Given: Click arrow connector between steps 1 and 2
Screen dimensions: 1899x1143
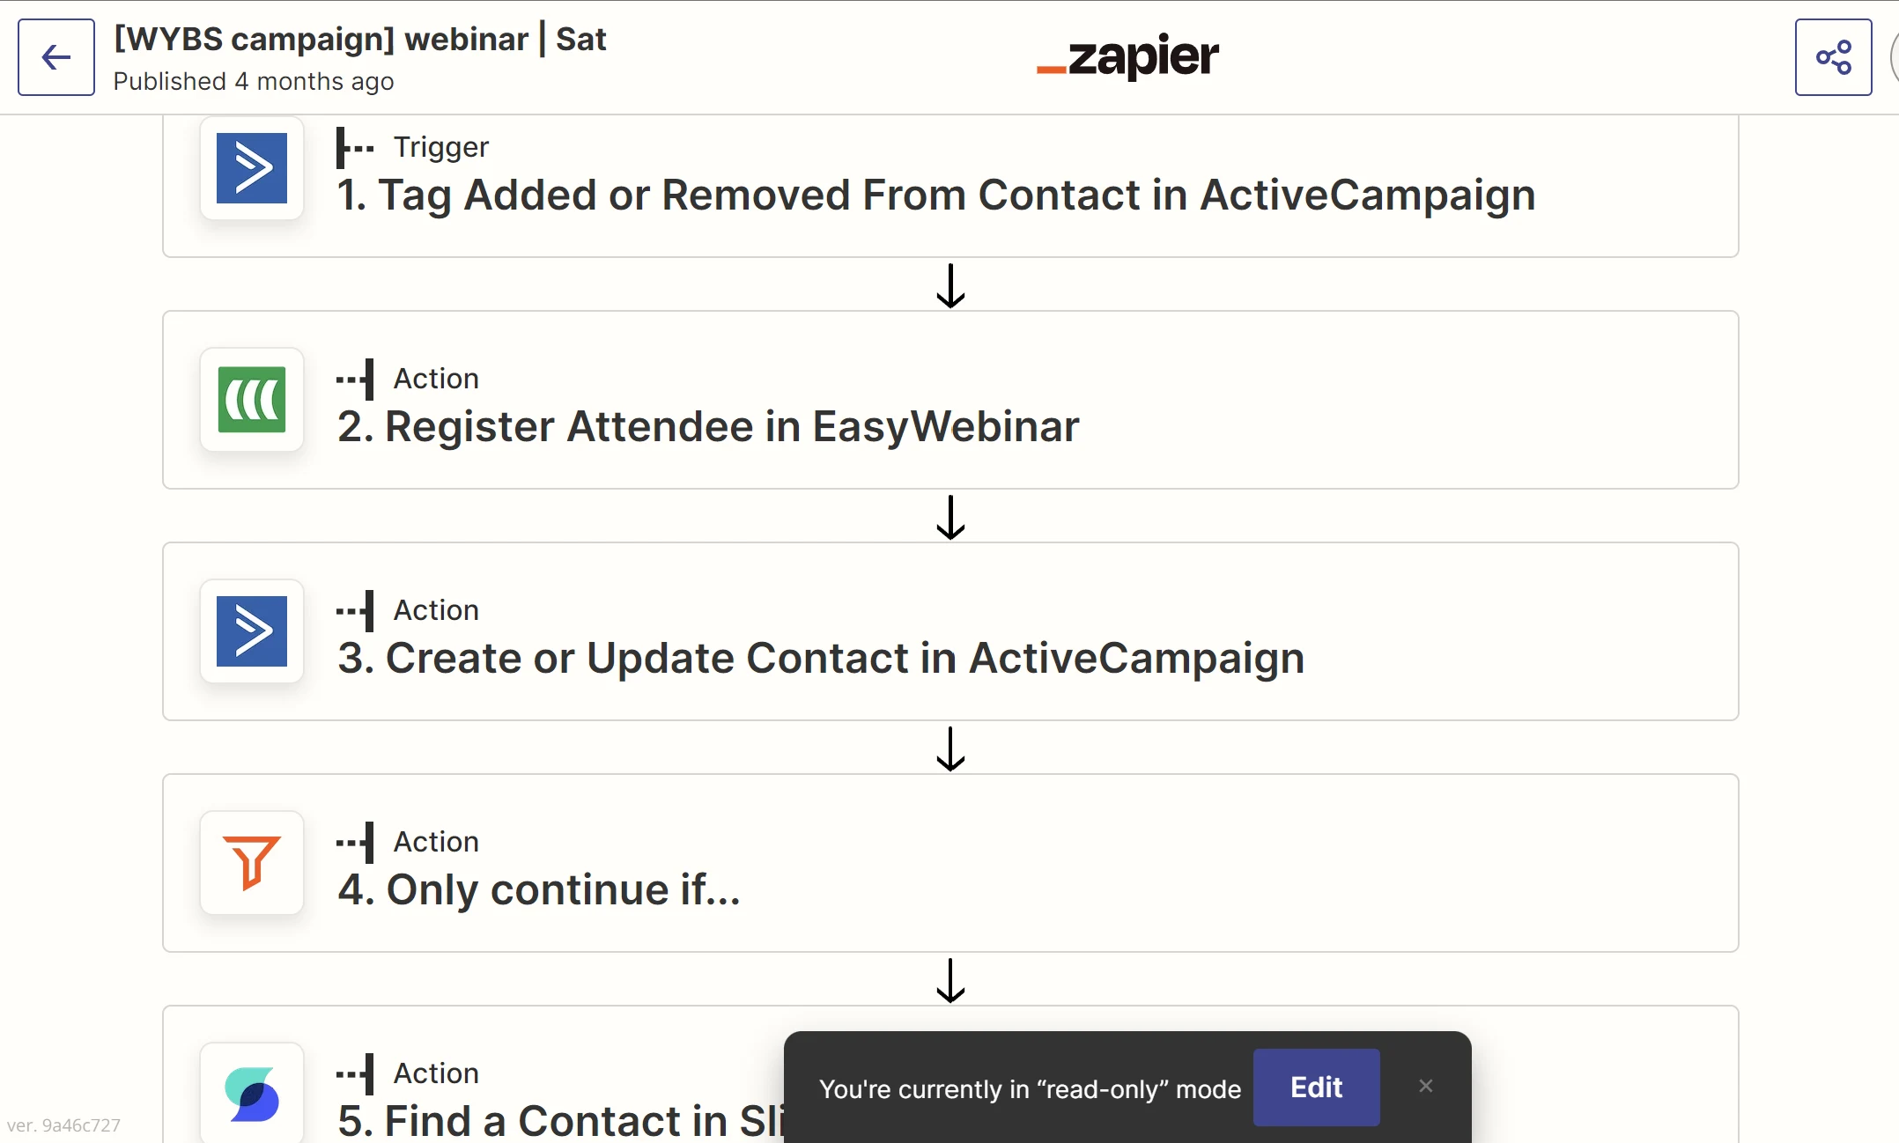Looking at the screenshot, I should (950, 285).
